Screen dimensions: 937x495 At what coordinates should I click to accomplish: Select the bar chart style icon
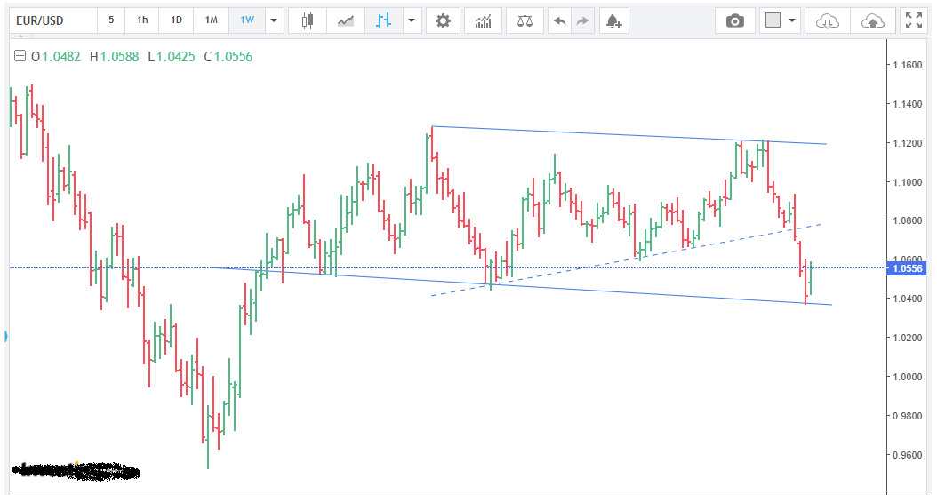384,20
